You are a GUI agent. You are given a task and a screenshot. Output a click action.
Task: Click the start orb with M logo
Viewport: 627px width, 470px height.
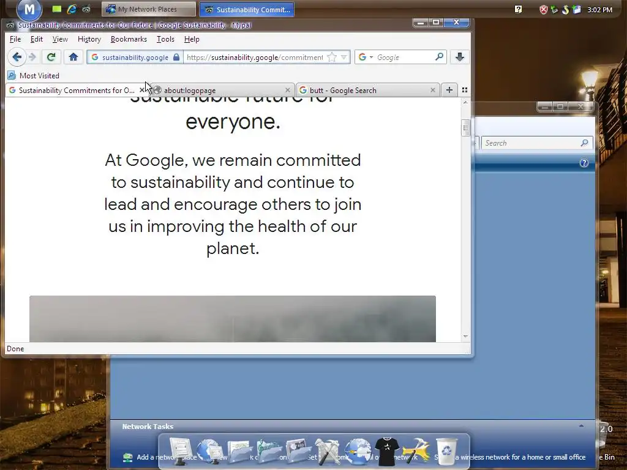click(29, 9)
